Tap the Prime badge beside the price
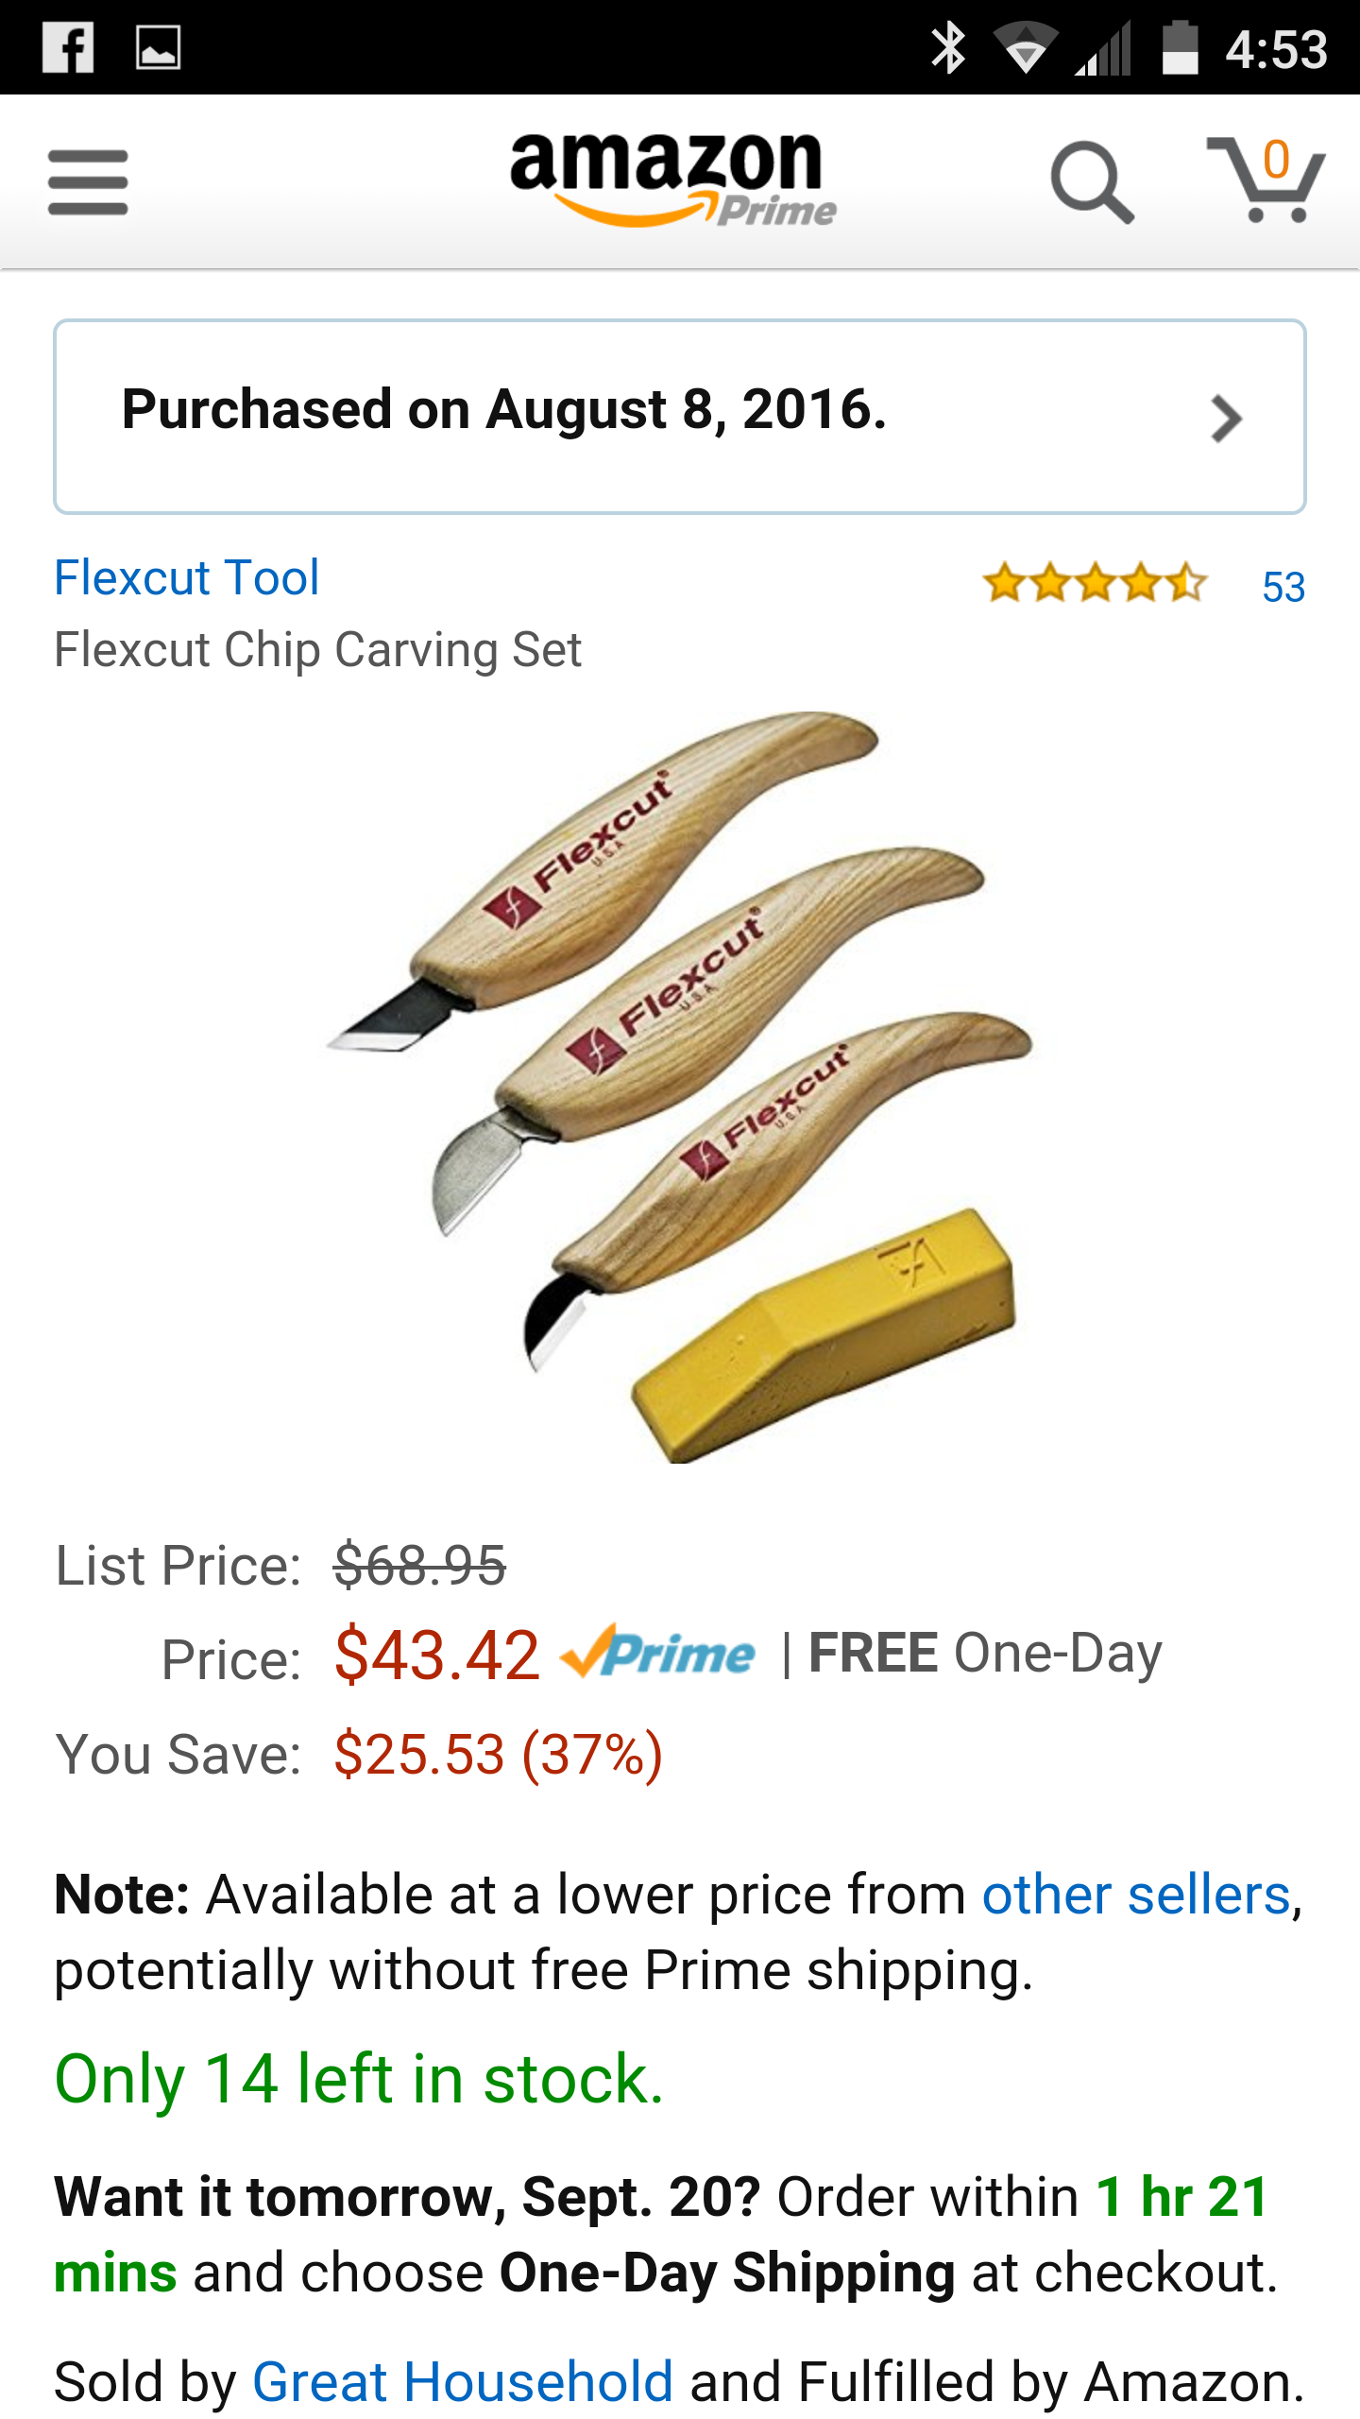The height and width of the screenshot is (2419, 1360). pyautogui.click(x=658, y=1654)
